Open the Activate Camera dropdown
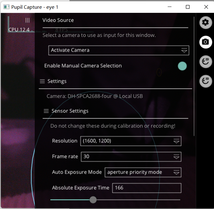Image resolution: width=214 pixels, height=209 pixels. click(x=119, y=50)
